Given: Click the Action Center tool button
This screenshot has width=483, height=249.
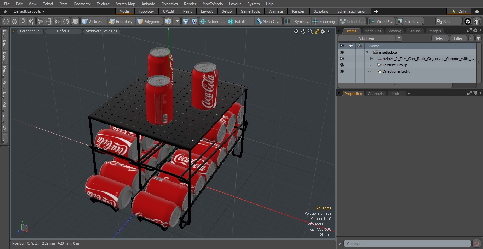Looking at the screenshot, I should [213, 22].
